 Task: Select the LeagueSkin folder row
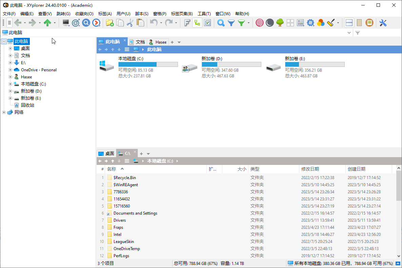247,241
